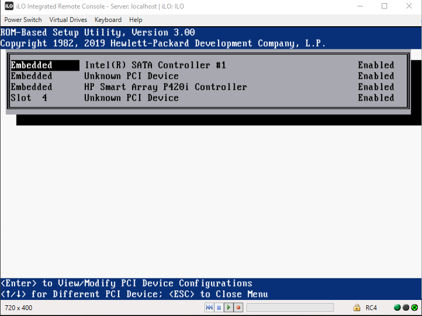
Task: Click the pause playback icon
Action: [219, 307]
